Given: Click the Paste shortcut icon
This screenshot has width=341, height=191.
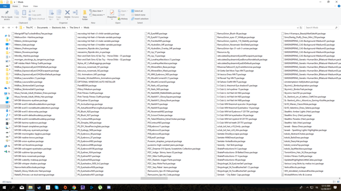Looking at the screenshot, I should [30, 19].
